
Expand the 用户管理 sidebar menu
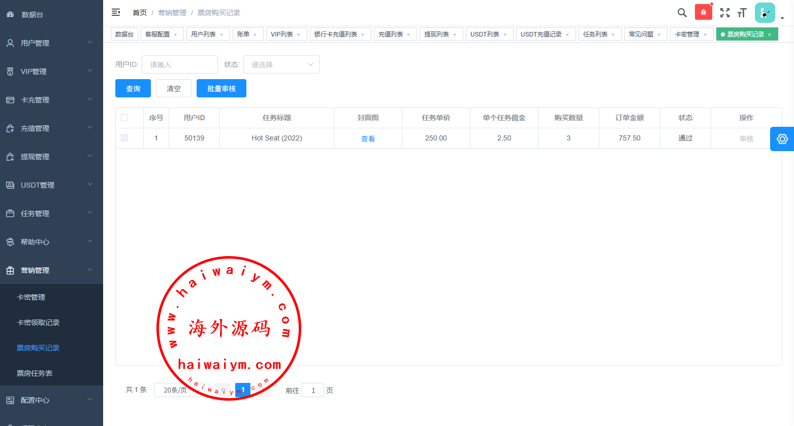pos(51,43)
